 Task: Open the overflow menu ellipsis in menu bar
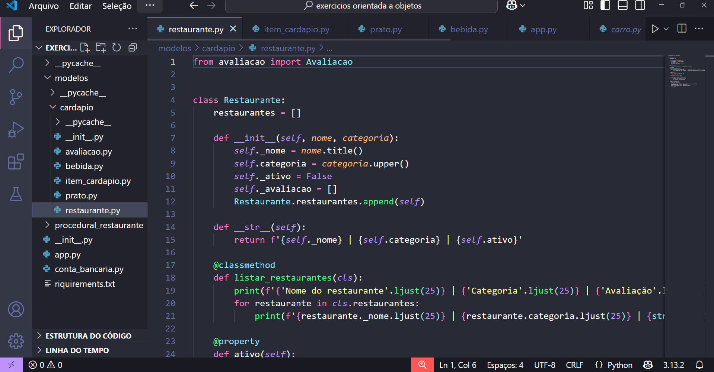(x=150, y=6)
